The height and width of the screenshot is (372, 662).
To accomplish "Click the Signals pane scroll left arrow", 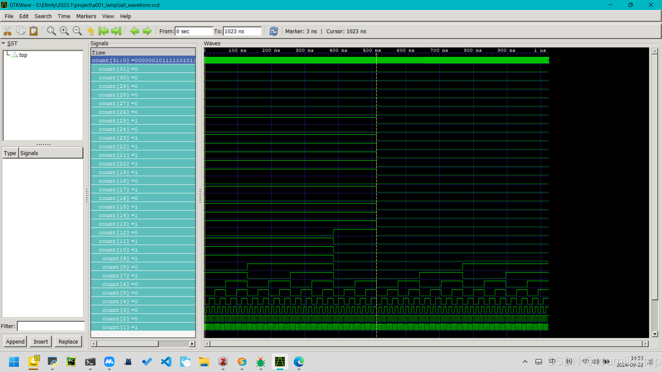I will 93,344.
